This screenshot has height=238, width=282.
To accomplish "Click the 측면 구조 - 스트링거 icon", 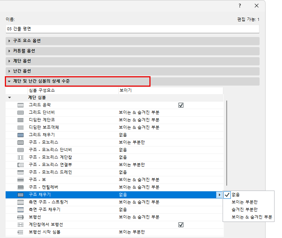I will pyautogui.click(x=21, y=202).
